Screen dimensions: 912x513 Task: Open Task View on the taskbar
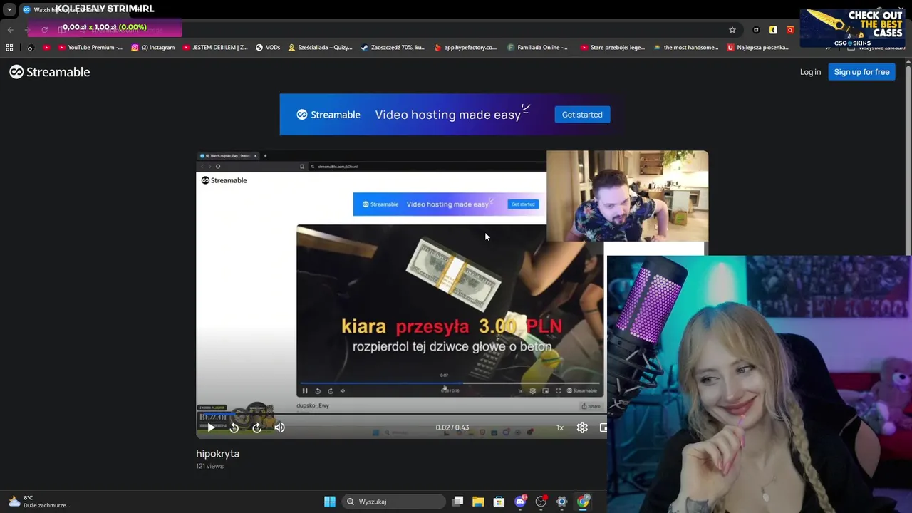[458, 502]
